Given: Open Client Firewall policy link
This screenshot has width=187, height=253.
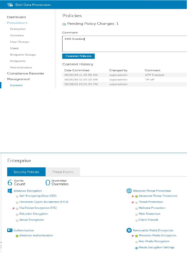Looking at the screenshot, I should click(148, 220).
